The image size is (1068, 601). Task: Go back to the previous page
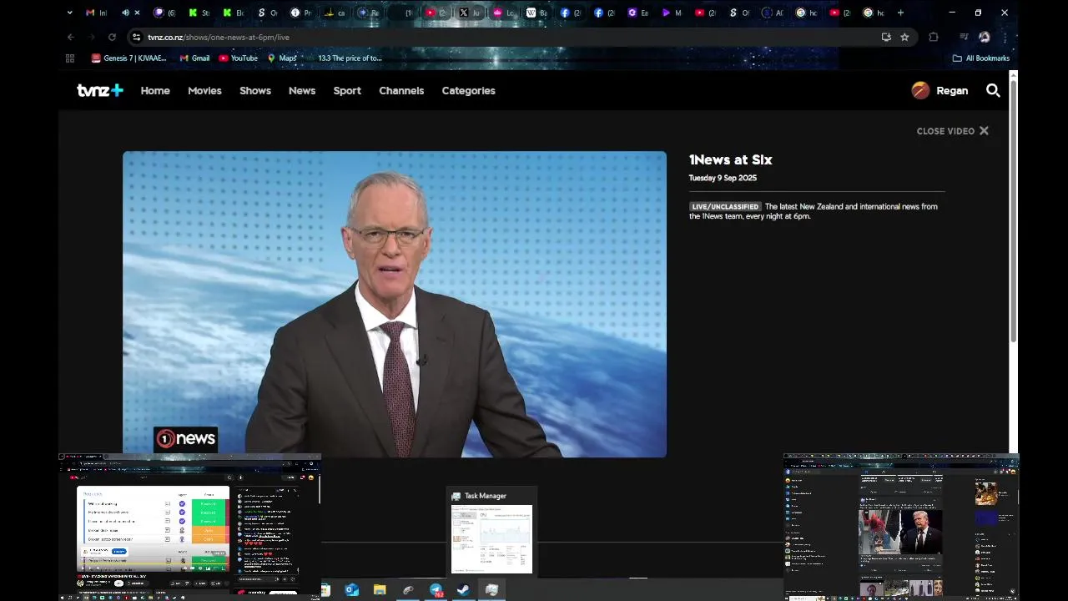70,37
